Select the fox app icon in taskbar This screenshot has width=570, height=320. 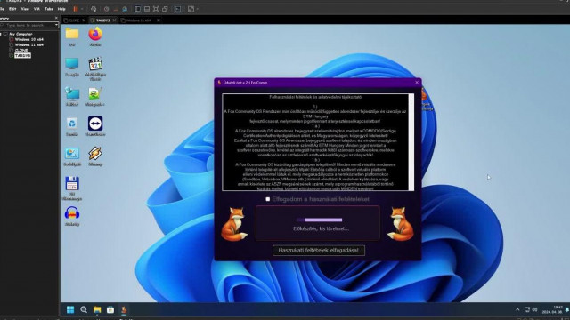(124, 309)
